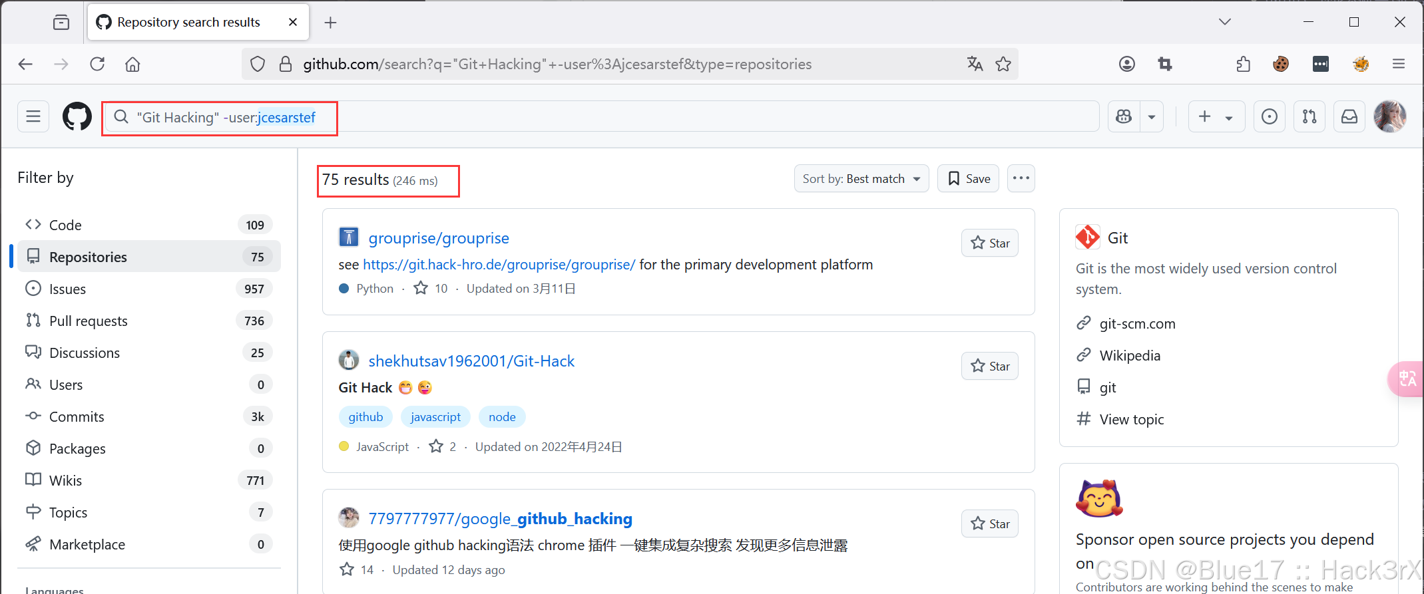Click the dark password manager extension icon

coord(1321,64)
